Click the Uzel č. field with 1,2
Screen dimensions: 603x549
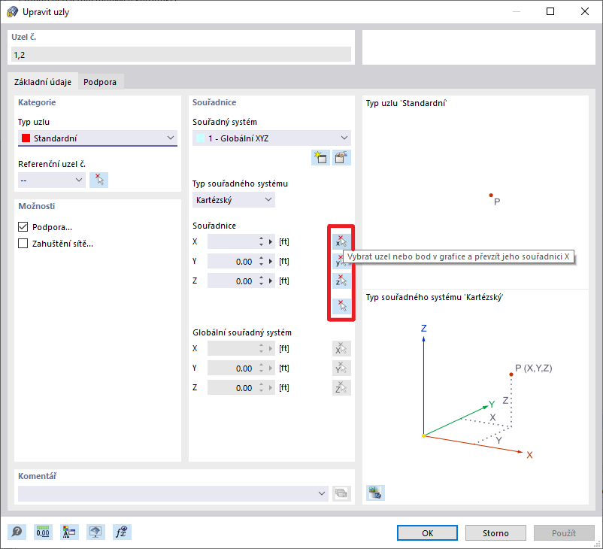click(x=181, y=55)
